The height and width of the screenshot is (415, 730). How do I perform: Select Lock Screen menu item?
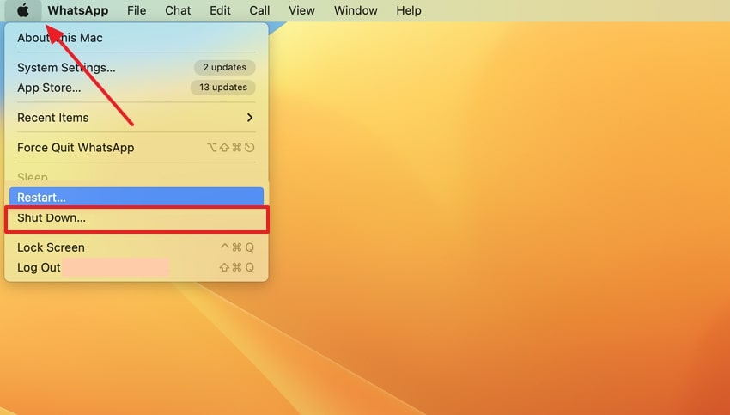click(x=137, y=247)
